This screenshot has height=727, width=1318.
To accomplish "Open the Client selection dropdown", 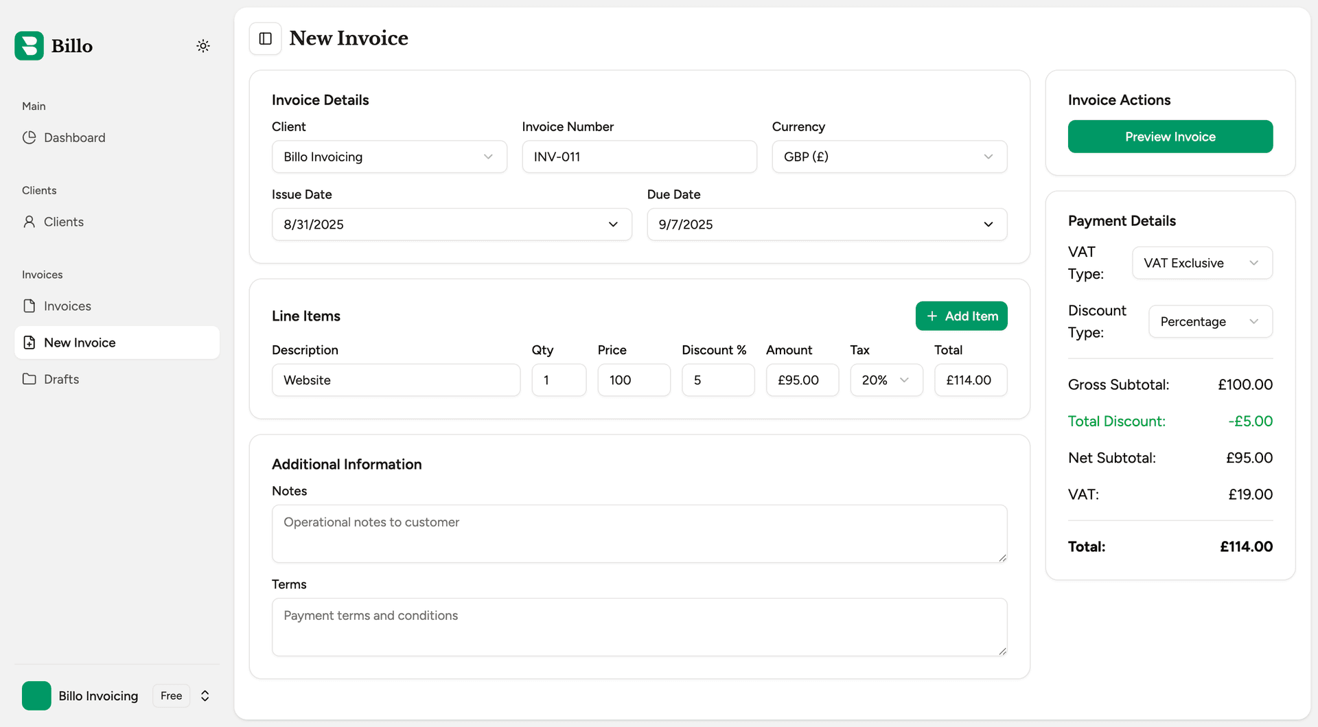I will click(x=389, y=157).
